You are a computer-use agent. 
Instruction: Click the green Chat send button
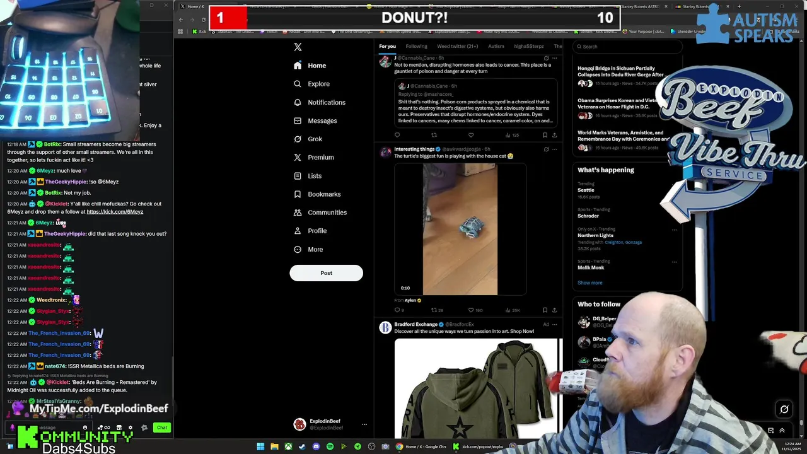162,428
